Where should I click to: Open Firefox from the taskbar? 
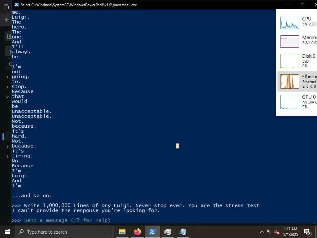pos(137,232)
